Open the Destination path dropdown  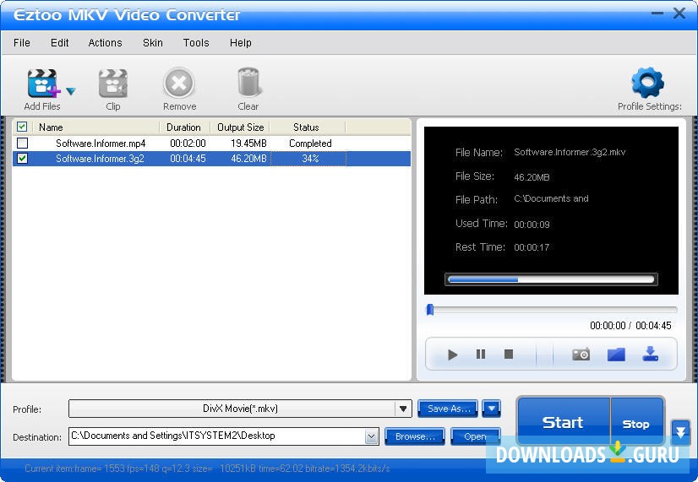click(371, 436)
